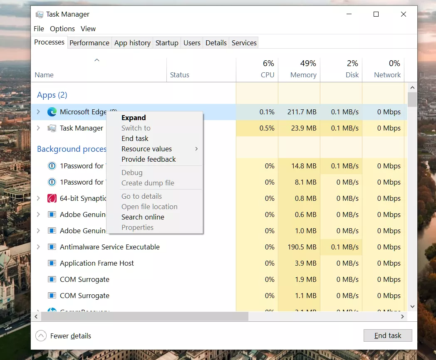Image resolution: width=436 pixels, height=360 pixels.
Task: Click the Fewer details circle arrow icon
Action: pos(41,336)
